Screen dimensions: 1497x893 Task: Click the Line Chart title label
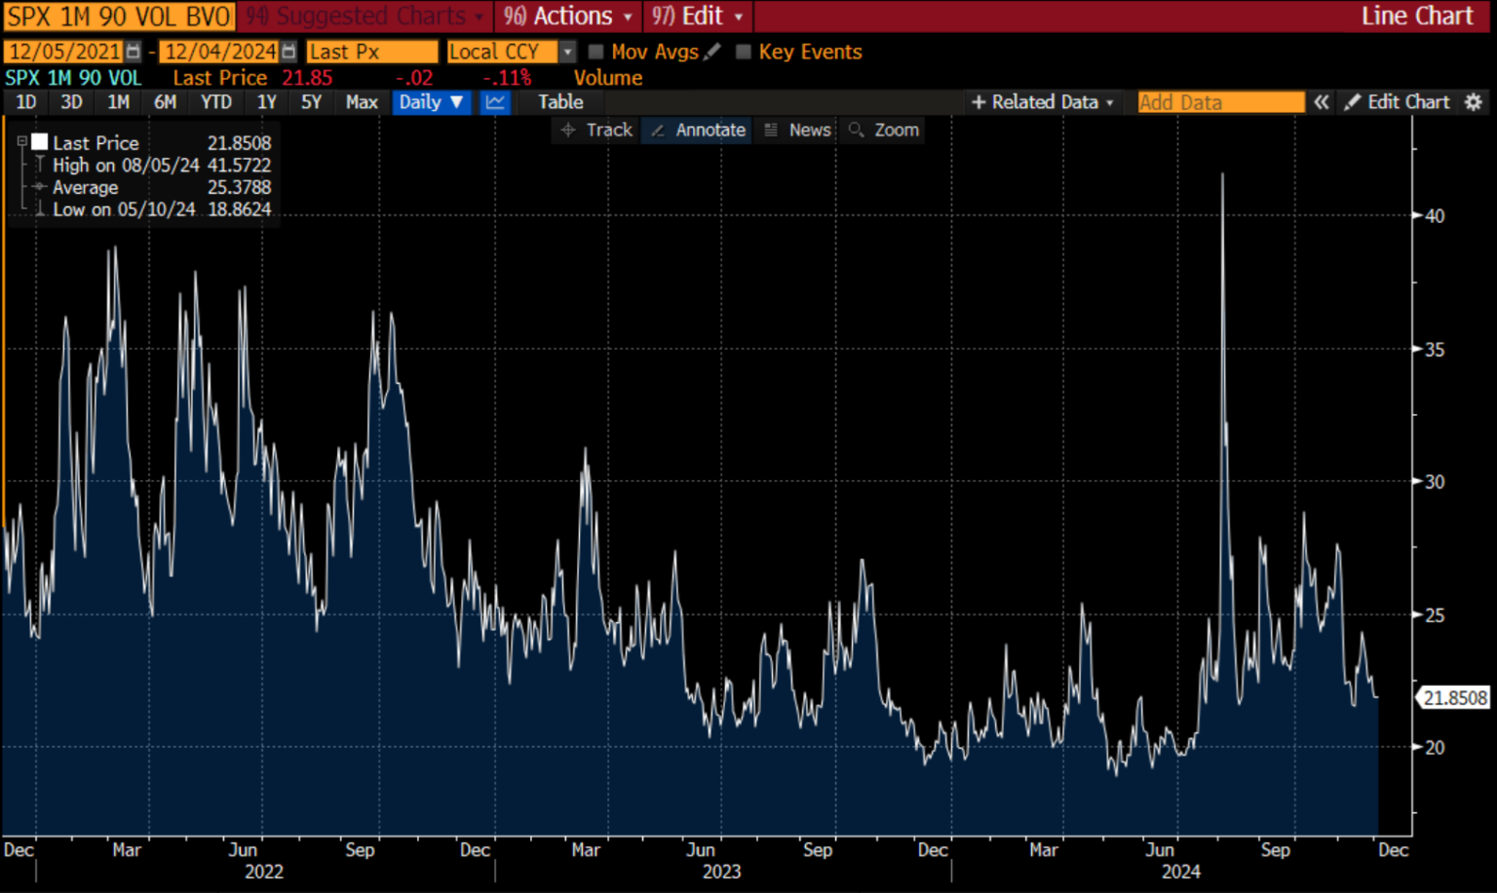1417,17
